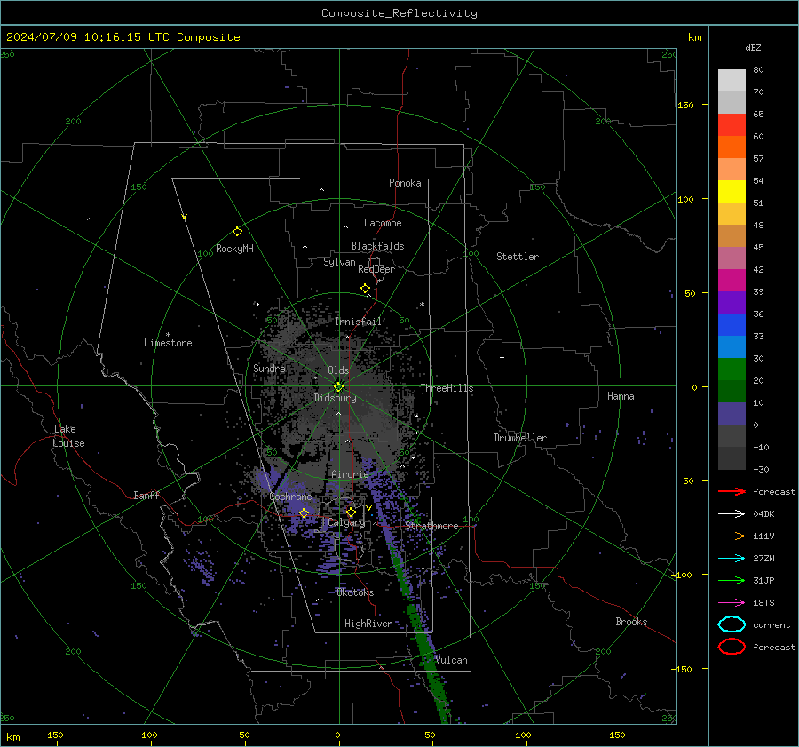Screen dimensions: 799x747
Task: Select the light blue swatch in dBZ scale
Action: tap(732, 346)
